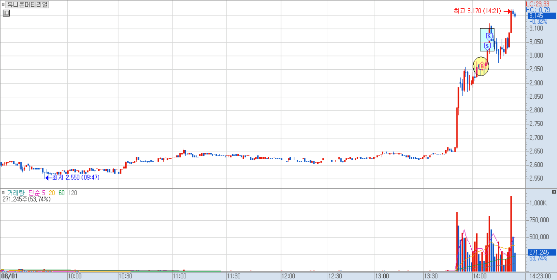Screen dimensions: 557x280
Task: Click the 08/01 date label
Action: pos(10,276)
